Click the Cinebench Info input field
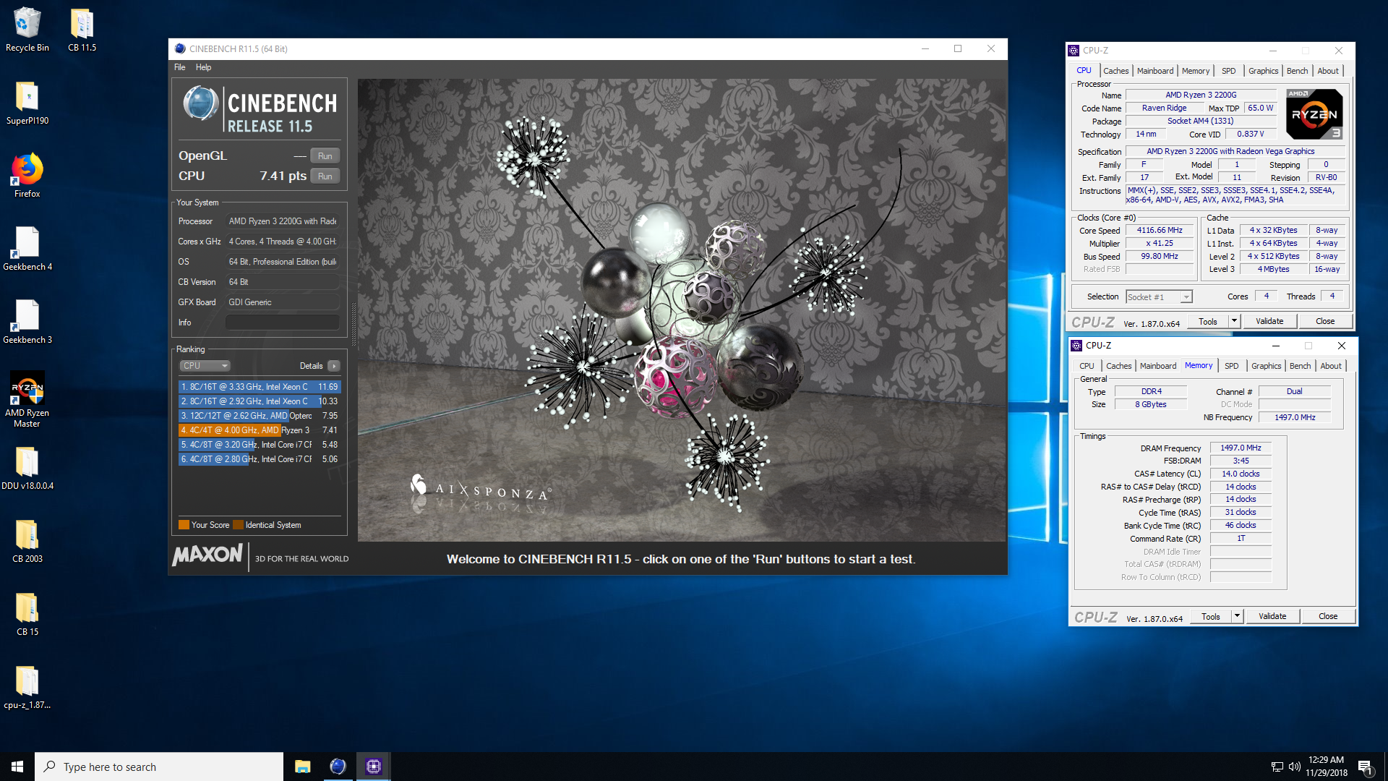The height and width of the screenshot is (781, 1388). (282, 323)
